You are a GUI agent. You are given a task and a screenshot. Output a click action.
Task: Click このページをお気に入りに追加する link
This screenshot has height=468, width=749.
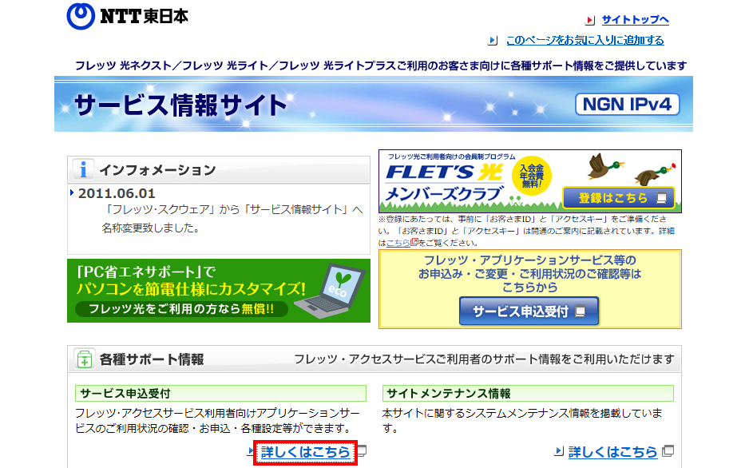pos(585,40)
